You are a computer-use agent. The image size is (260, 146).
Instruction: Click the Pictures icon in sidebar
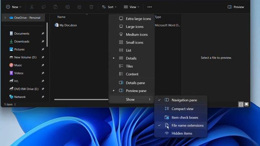(x=11, y=49)
